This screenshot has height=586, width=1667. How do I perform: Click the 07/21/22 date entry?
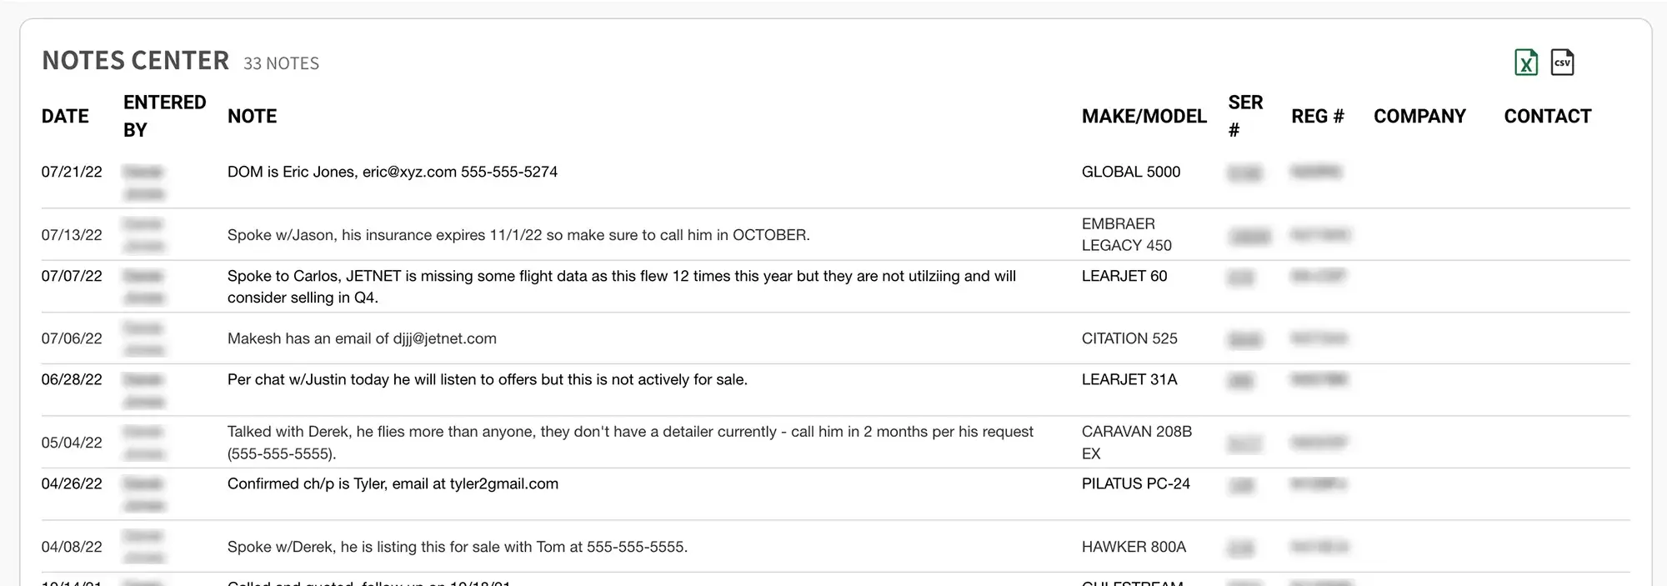[72, 172]
